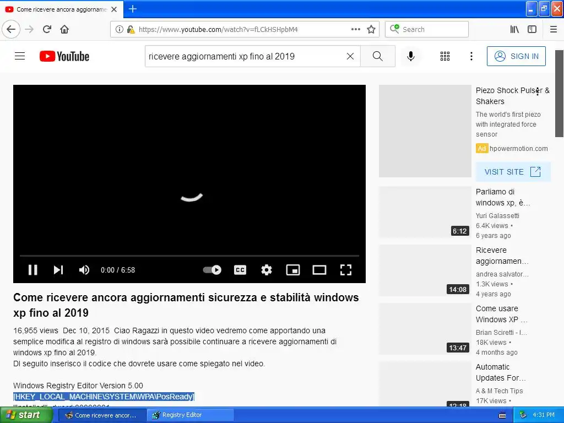Open the YouTube guide menu

click(20, 56)
